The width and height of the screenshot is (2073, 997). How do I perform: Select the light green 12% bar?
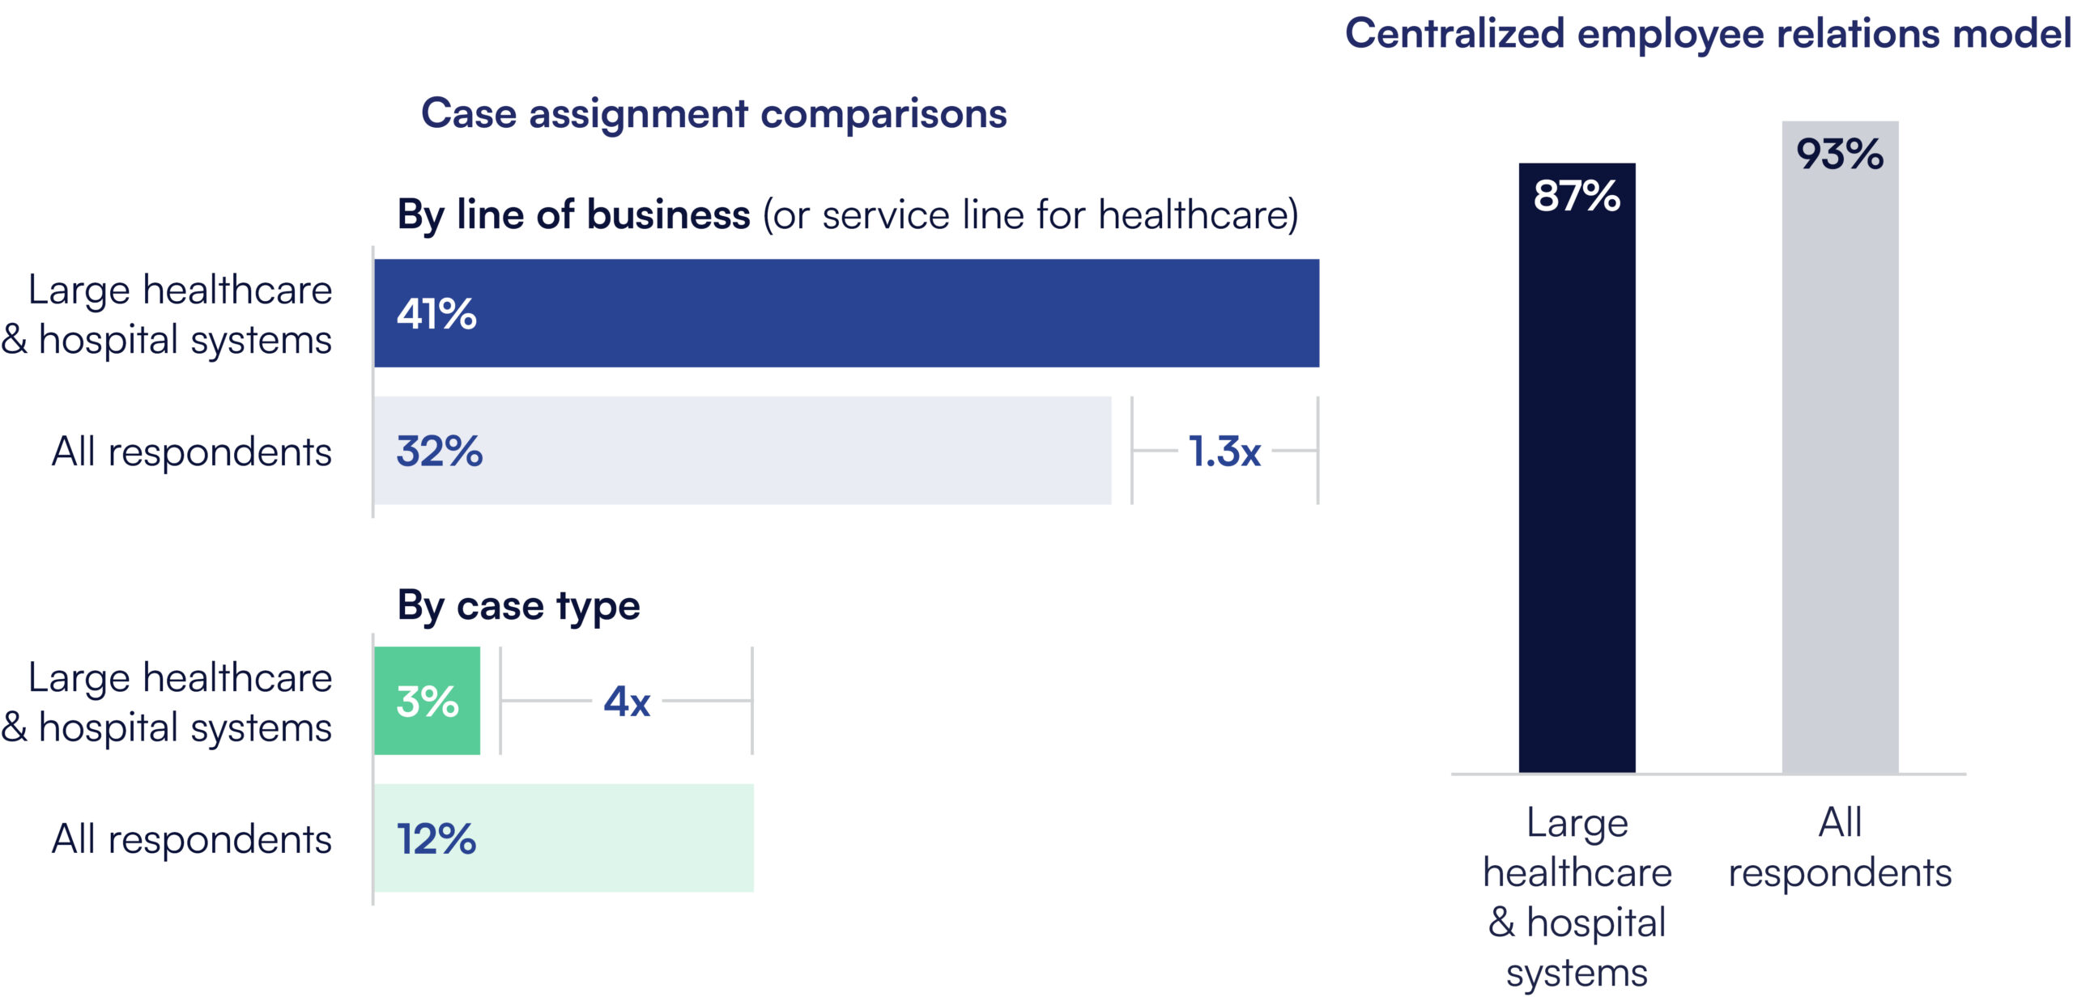pyautogui.click(x=564, y=838)
